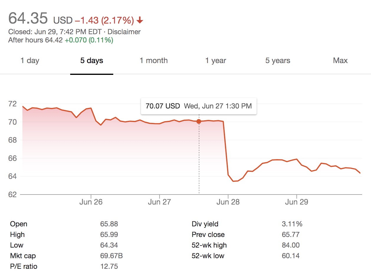Viewport: 371px width, 280px height.
Task: Click the Jun 27 date axis label
Action: point(159,202)
